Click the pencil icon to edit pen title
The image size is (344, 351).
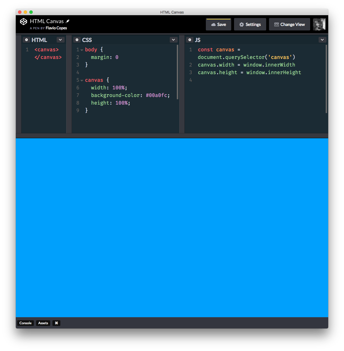(x=68, y=21)
